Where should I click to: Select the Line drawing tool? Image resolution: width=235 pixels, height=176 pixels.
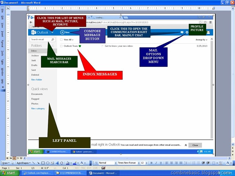[x=33, y=163]
